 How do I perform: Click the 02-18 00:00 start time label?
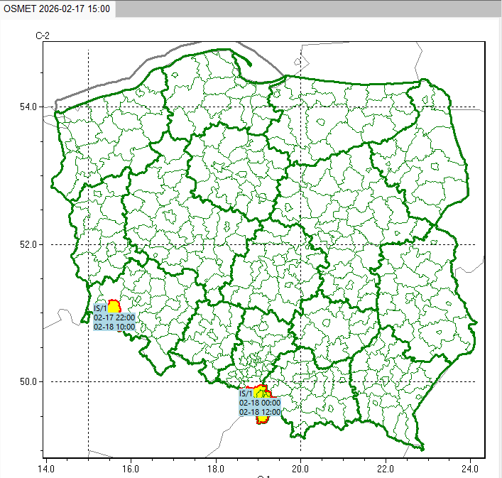pyautogui.click(x=260, y=403)
